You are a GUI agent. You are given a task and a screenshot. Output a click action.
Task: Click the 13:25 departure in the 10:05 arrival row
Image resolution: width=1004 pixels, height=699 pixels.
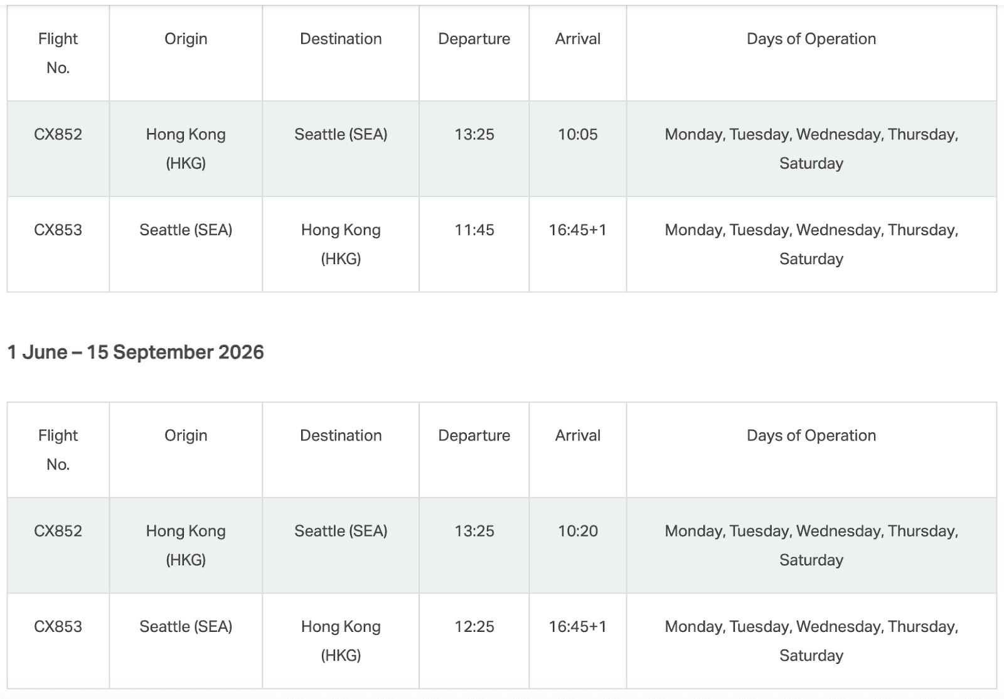point(474,134)
